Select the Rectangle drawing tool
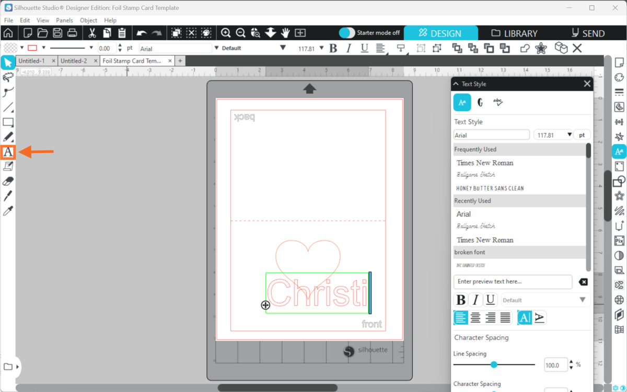 [x=8, y=123]
